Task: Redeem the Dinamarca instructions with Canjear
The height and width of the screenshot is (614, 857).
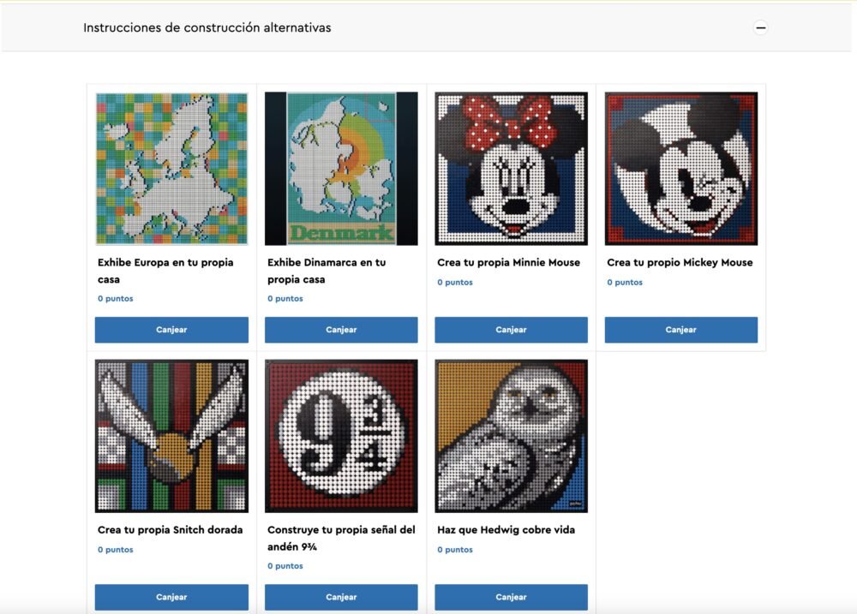Action: pos(341,330)
